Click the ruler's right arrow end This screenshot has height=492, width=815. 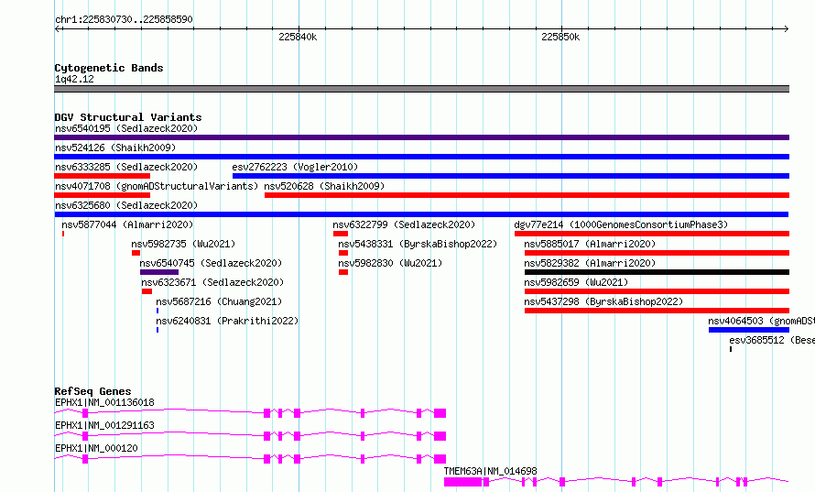pyautogui.click(x=787, y=29)
